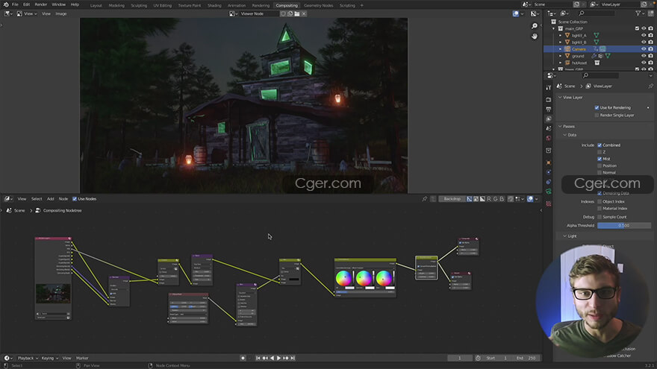Expand the ground object row
Image resolution: width=657 pixels, height=369 pixels.
[560, 56]
